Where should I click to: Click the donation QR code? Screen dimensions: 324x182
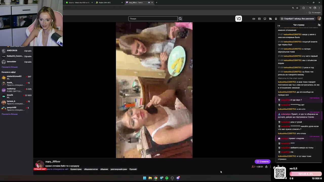click(x=280, y=173)
